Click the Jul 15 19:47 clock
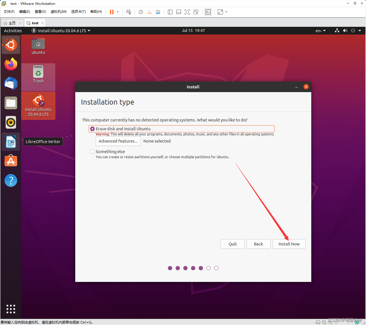The height and width of the screenshot is (325, 366). coord(193,31)
